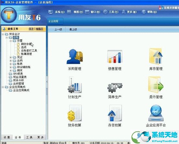This screenshot has width=179, height=144.
Task: Click the 上一级 navigation button
Action: point(58,30)
